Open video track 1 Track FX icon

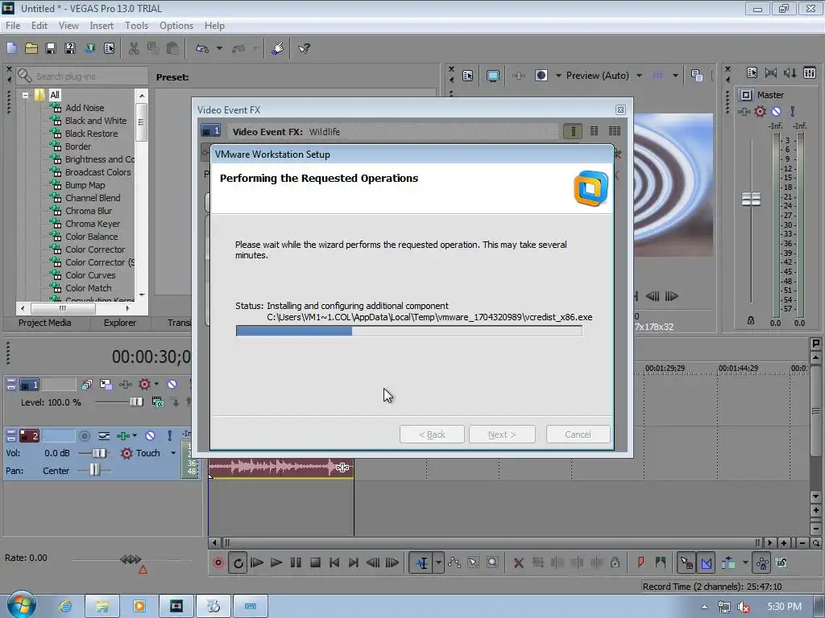point(125,384)
